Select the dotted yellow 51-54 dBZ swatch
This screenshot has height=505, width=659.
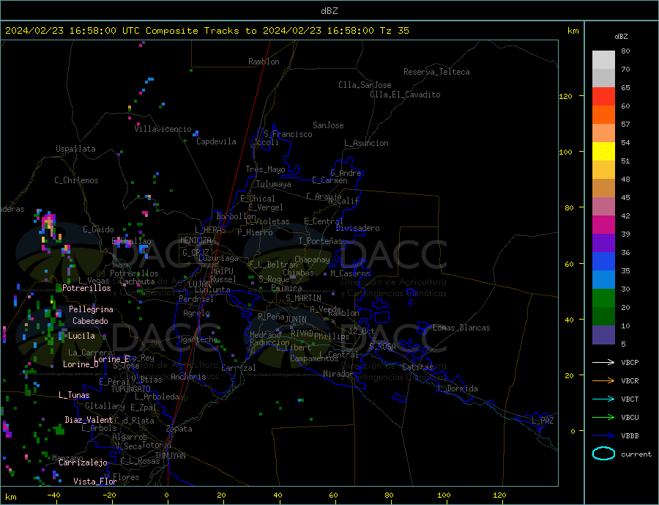[x=603, y=152]
